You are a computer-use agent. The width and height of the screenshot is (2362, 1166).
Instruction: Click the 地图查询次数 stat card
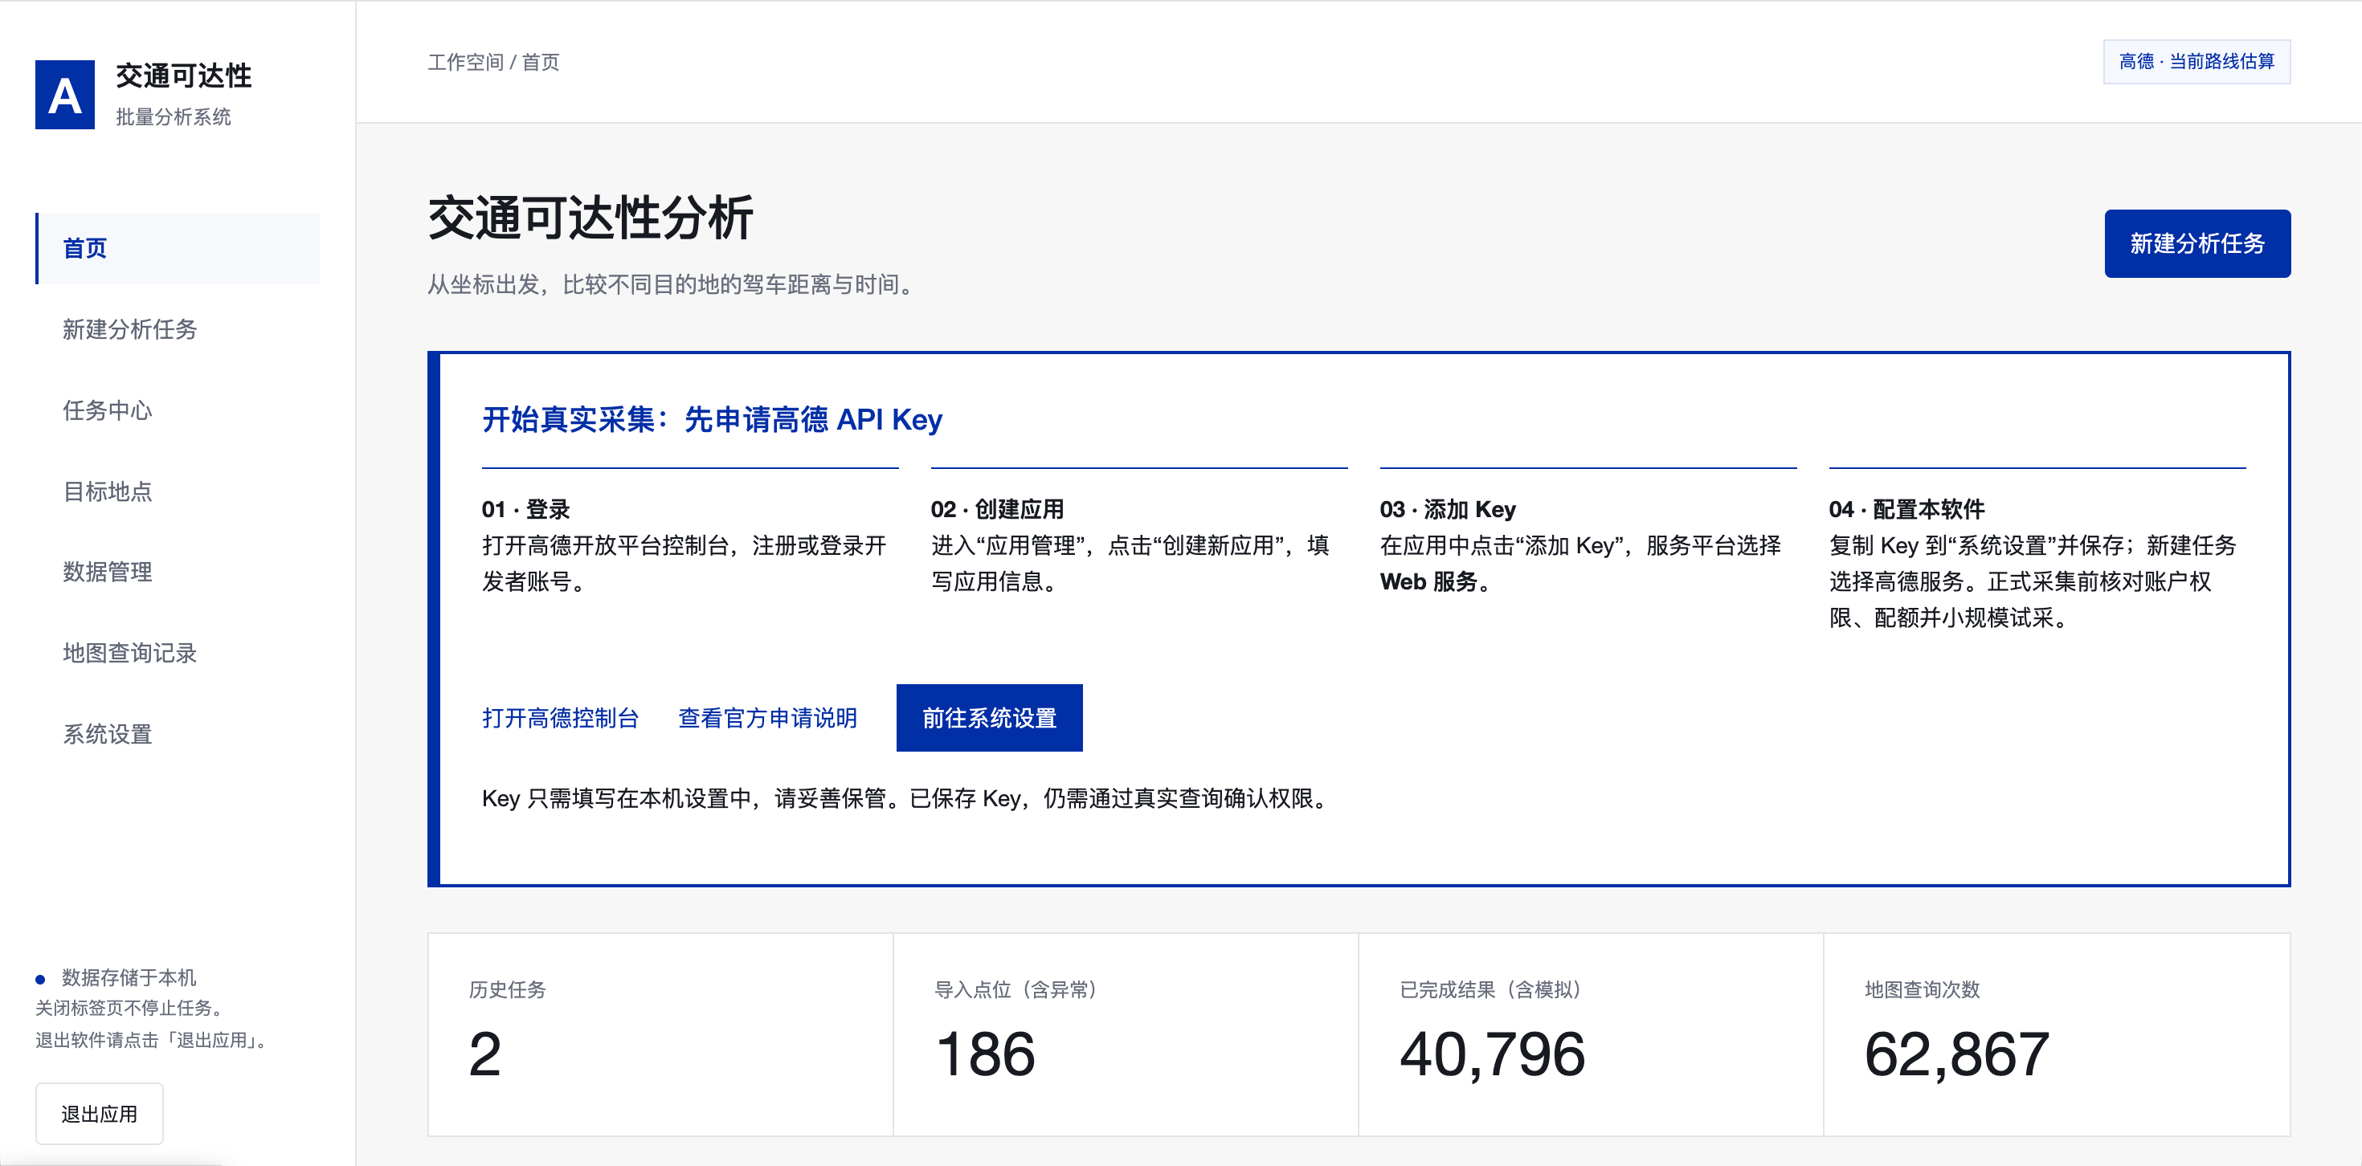(x=2057, y=1035)
